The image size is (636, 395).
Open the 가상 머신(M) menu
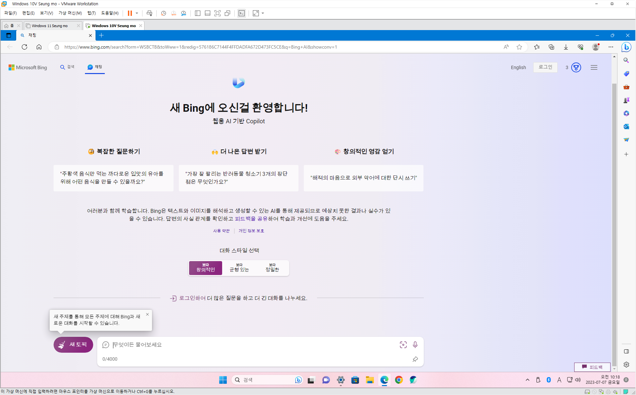[70, 13]
